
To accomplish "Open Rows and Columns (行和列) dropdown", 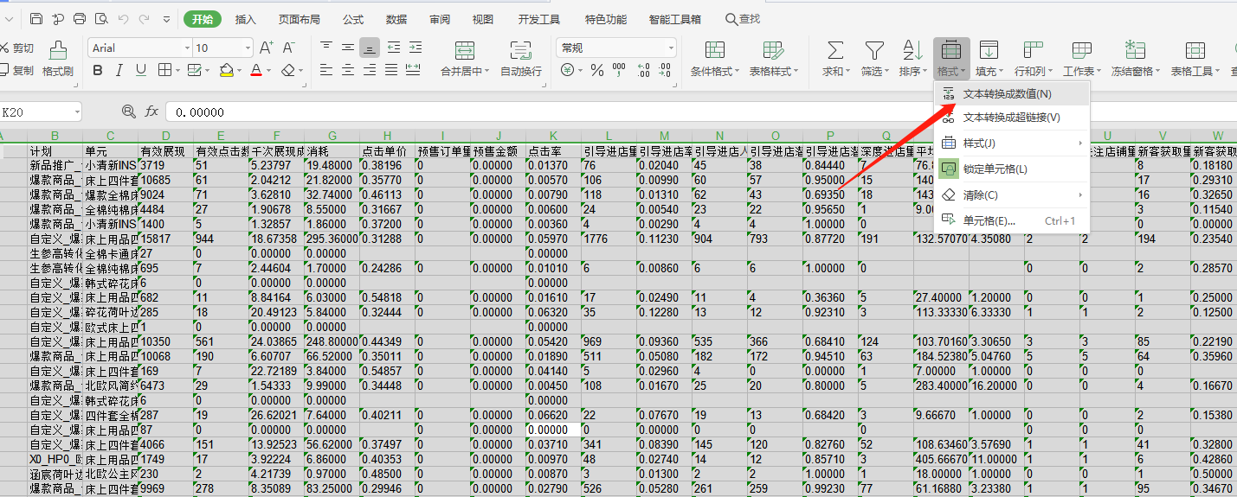I will [1033, 60].
